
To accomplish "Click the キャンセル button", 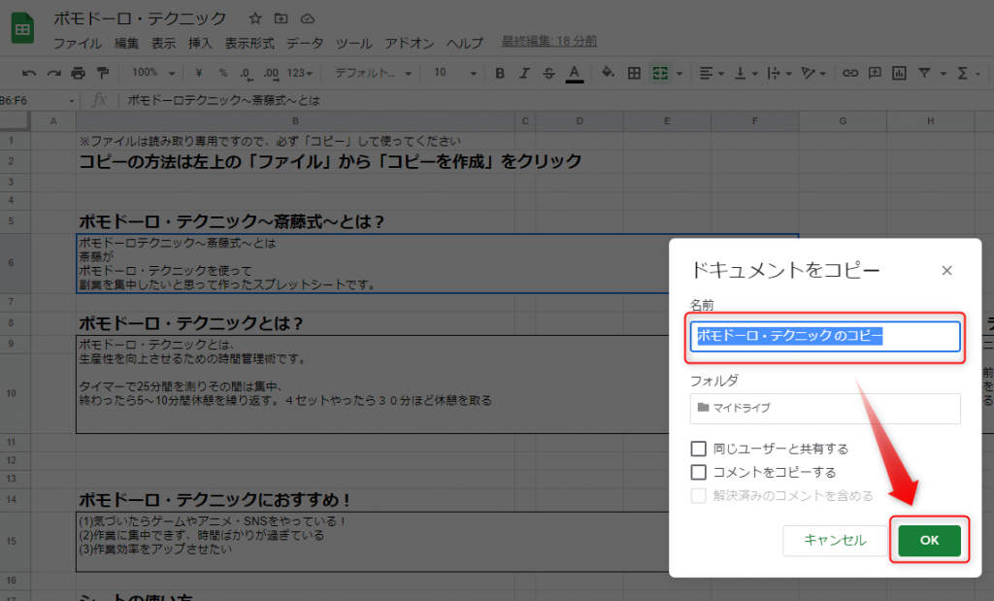I will [x=835, y=540].
